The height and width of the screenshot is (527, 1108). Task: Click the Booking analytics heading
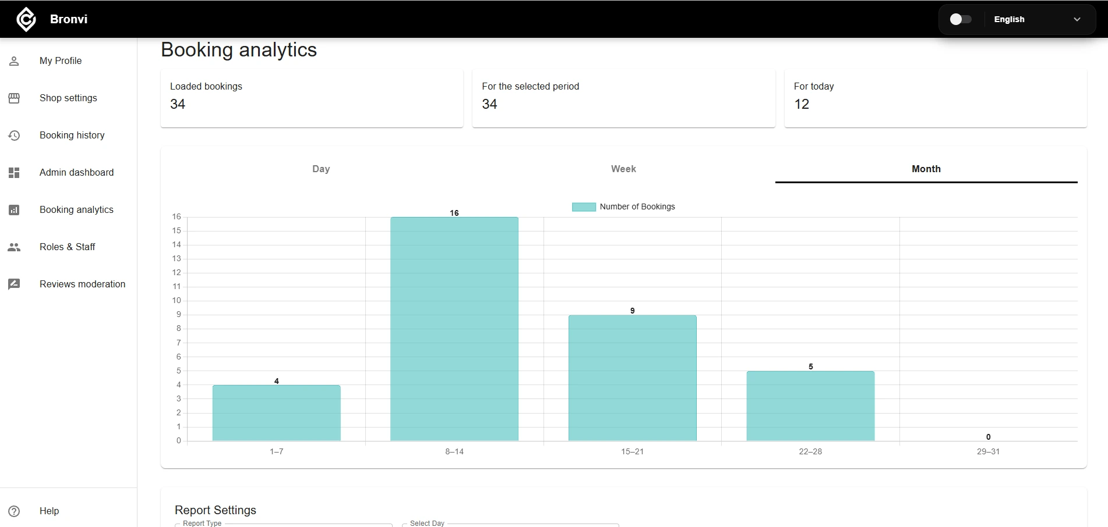(x=239, y=50)
